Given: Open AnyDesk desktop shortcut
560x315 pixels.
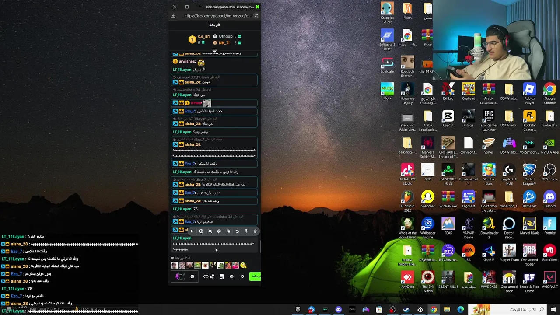Looking at the screenshot, I should [407, 280].
